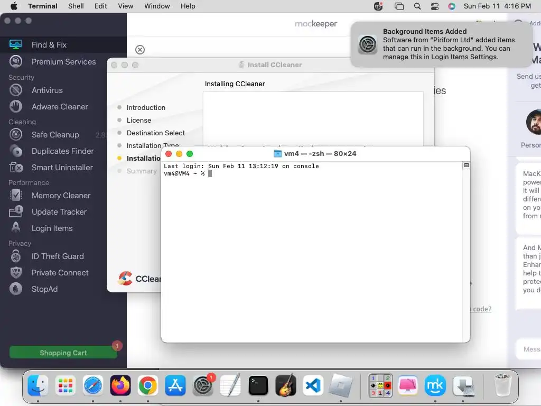
Task: Open the Apple menu
Action: pyautogui.click(x=14, y=6)
